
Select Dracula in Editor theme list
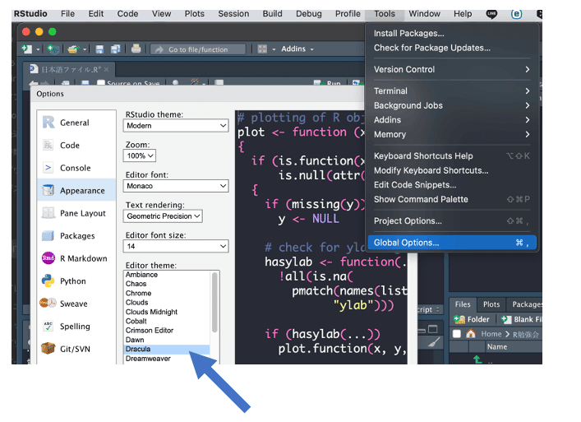pos(166,349)
